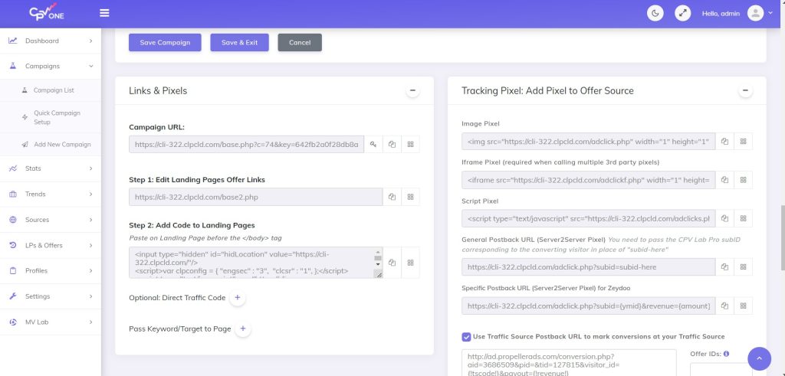Click the Save & Exit button
Image resolution: width=785 pixels, height=376 pixels.
pyautogui.click(x=239, y=42)
